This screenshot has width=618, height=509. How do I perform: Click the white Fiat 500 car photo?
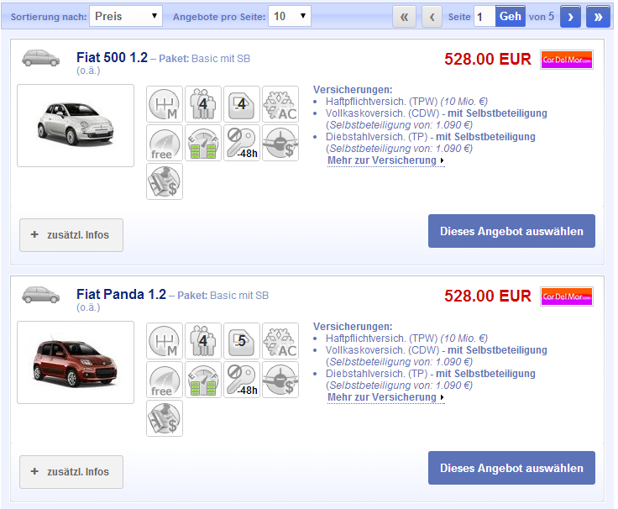[76, 125]
